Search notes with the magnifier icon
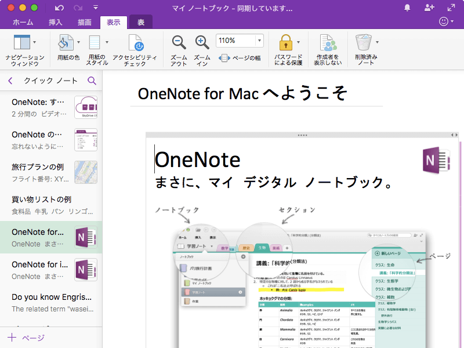This screenshot has width=464, height=348. (92, 81)
